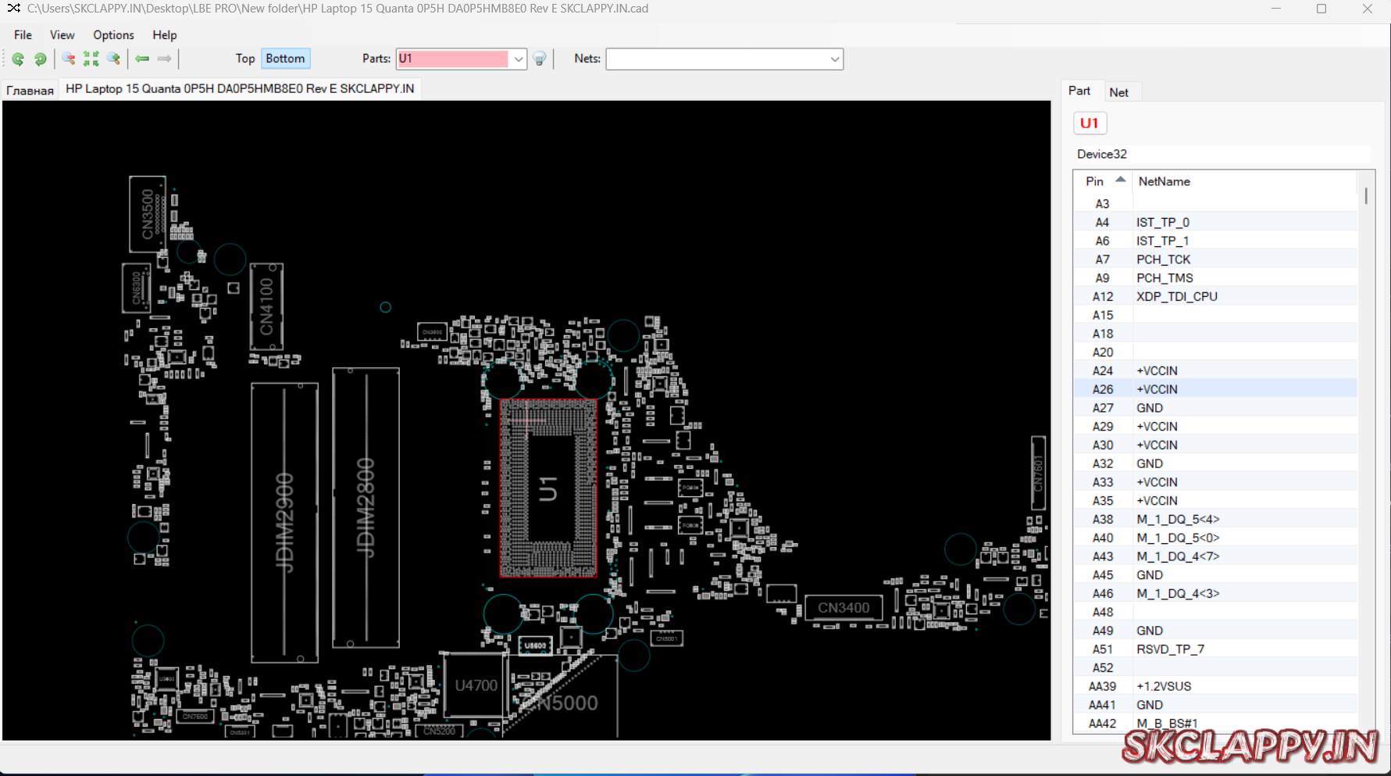The width and height of the screenshot is (1391, 776).
Task: Select the JDIM2900 memory slot
Action: (284, 522)
